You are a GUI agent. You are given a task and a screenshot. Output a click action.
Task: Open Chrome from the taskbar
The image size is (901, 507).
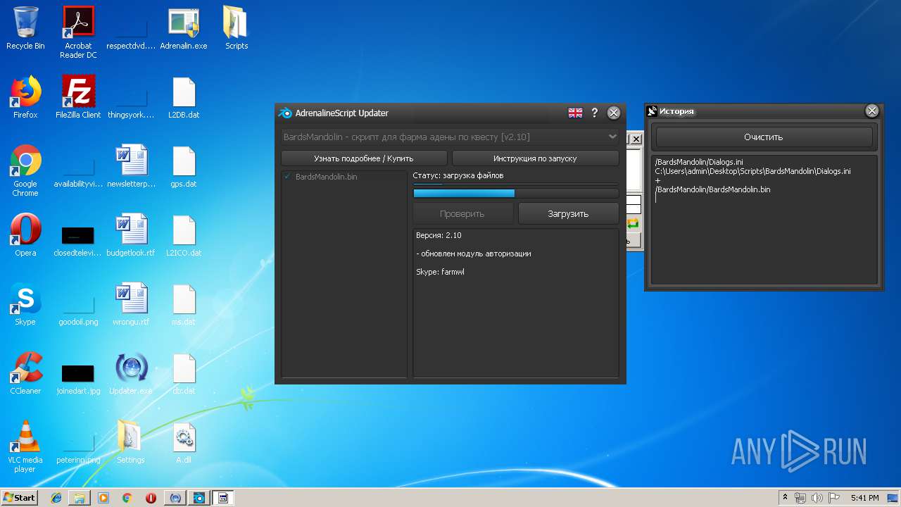pyautogui.click(x=127, y=498)
